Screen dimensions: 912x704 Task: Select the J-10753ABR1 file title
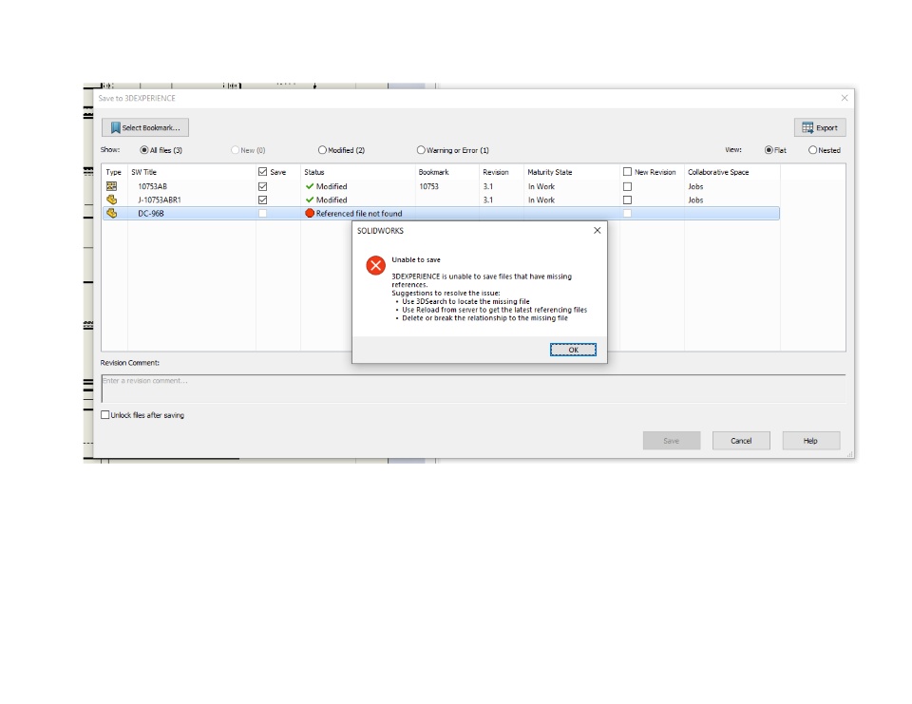pyautogui.click(x=160, y=200)
